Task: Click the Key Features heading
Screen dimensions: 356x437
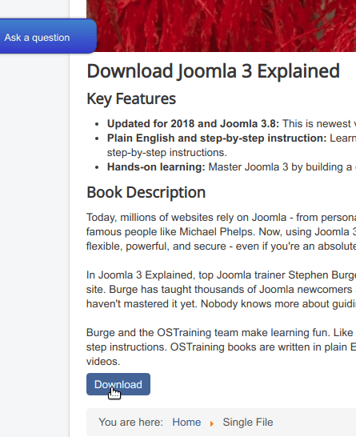Action: 131,99
